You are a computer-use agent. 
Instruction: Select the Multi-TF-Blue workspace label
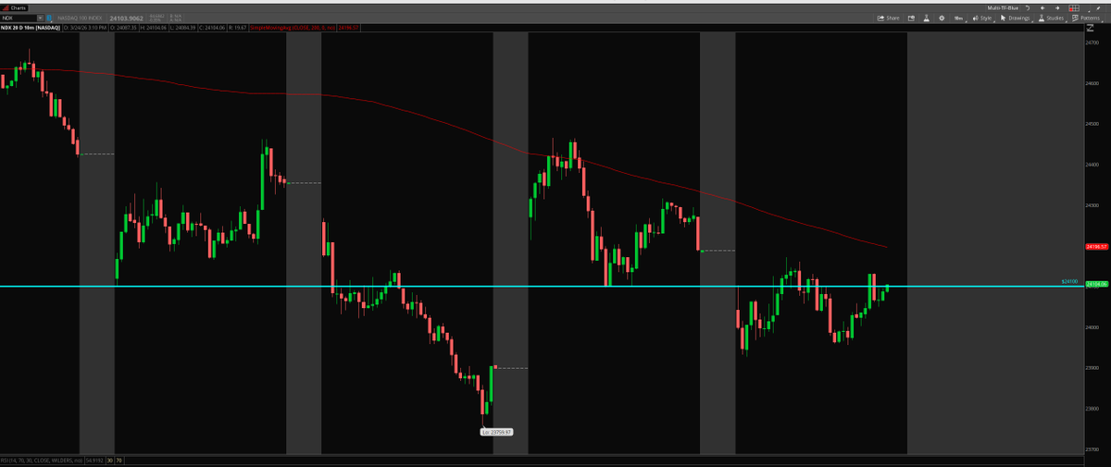(1003, 8)
